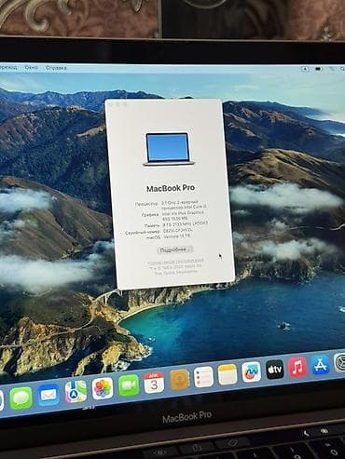The height and width of the screenshot is (459, 345).
Task: Launch Mail from the Dock
Action: coord(48,395)
